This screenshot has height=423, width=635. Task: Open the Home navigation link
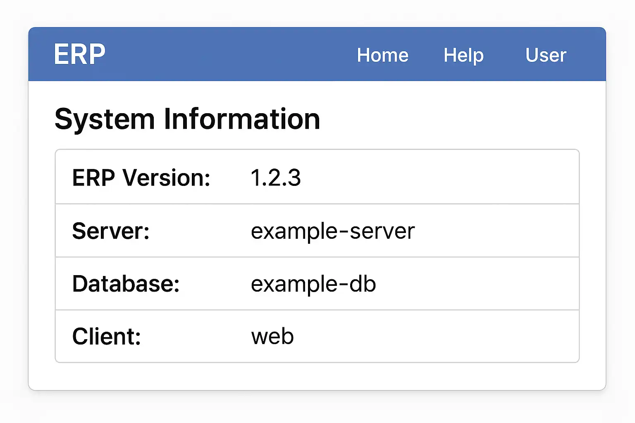[x=382, y=55]
